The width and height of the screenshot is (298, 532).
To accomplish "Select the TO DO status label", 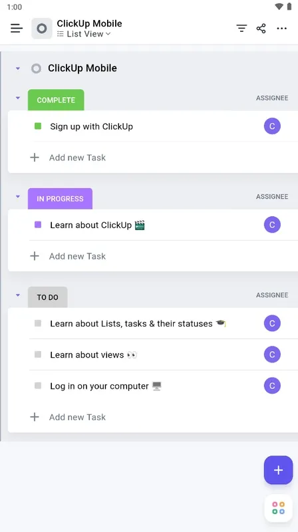I will [x=47, y=297].
